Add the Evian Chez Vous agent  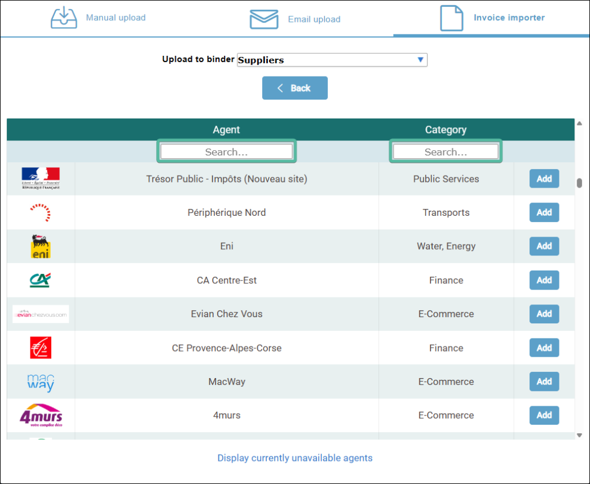coord(544,314)
